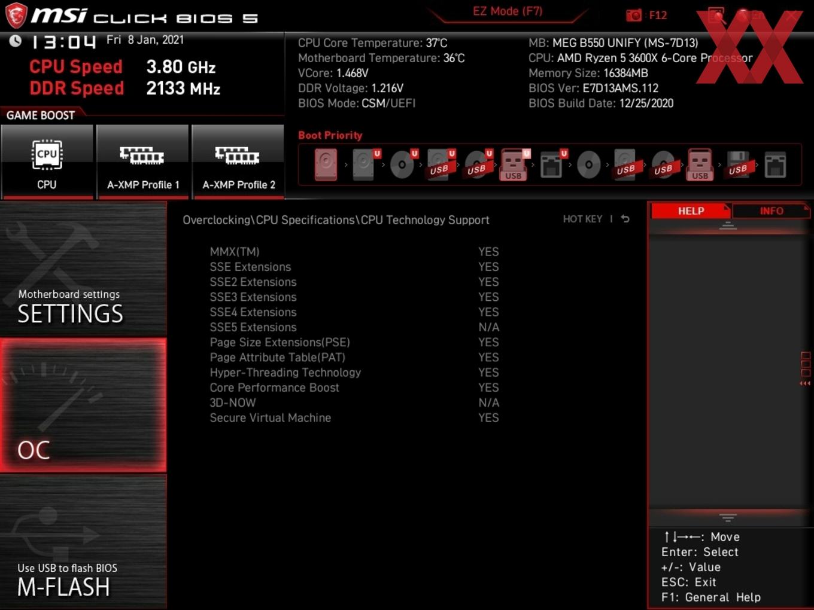Click the CPU Core Temperature value
The width and height of the screenshot is (814, 610).
[x=436, y=43]
